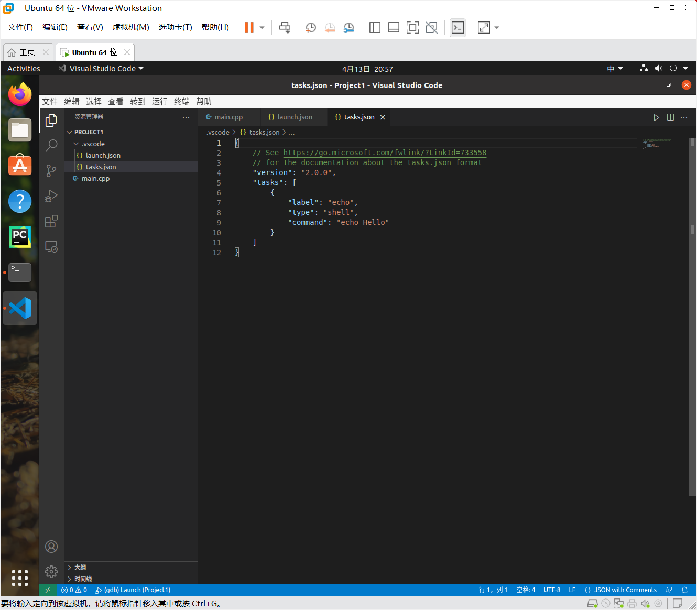The width and height of the screenshot is (697, 610).
Task: Click UTF-8 encoding in status bar
Action: pos(552,590)
